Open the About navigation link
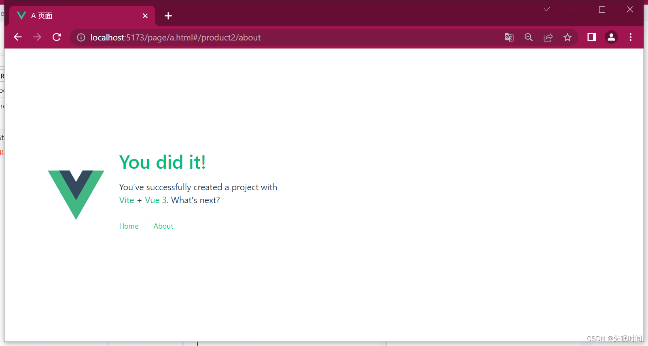648x346 pixels. pyautogui.click(x=163, y=226)
